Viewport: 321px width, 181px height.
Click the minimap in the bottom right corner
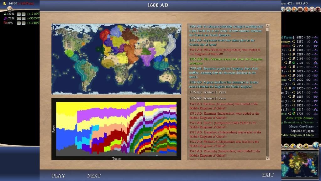[x=300, y=163]
